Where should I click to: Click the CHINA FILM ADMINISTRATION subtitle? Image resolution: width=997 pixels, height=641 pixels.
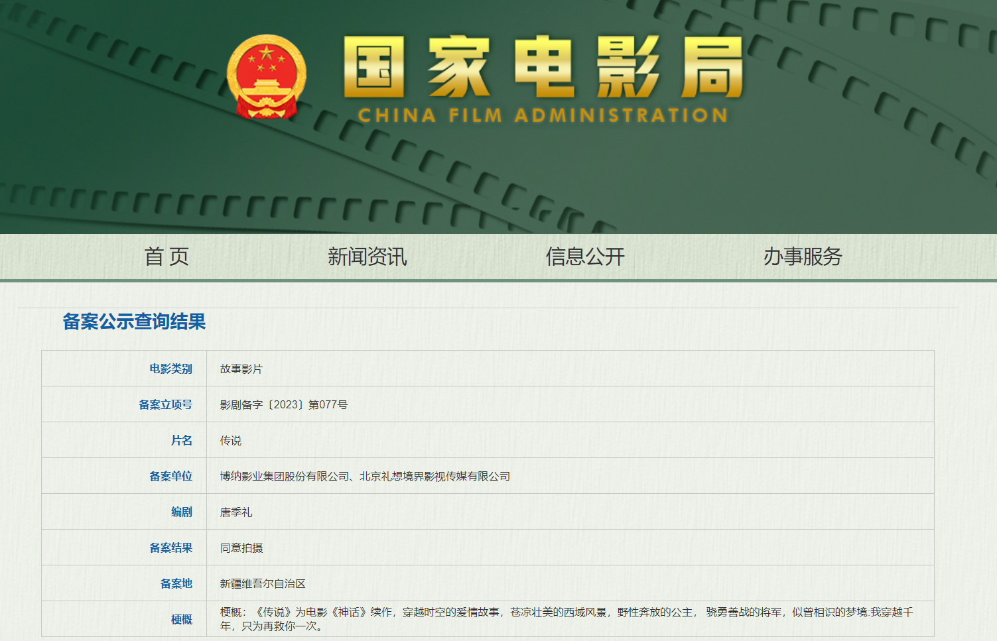(x=543, y=115)
